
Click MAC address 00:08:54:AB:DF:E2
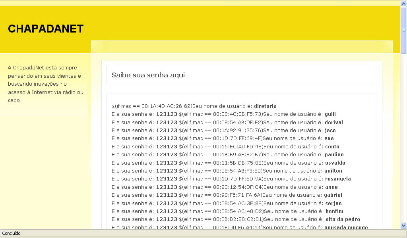pos(237,122)
